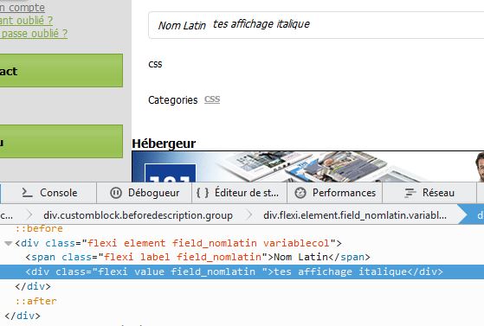The height and width of the screenshot is (326, 484).
Task: Click the ::after pseudo-element node
Action: (35, 301)
